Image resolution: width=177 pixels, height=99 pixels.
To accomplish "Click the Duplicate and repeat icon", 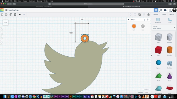I will [x=11, y=15].
